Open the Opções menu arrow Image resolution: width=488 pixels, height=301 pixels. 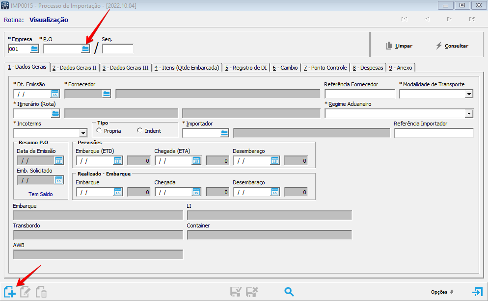[x=452, y=292]
